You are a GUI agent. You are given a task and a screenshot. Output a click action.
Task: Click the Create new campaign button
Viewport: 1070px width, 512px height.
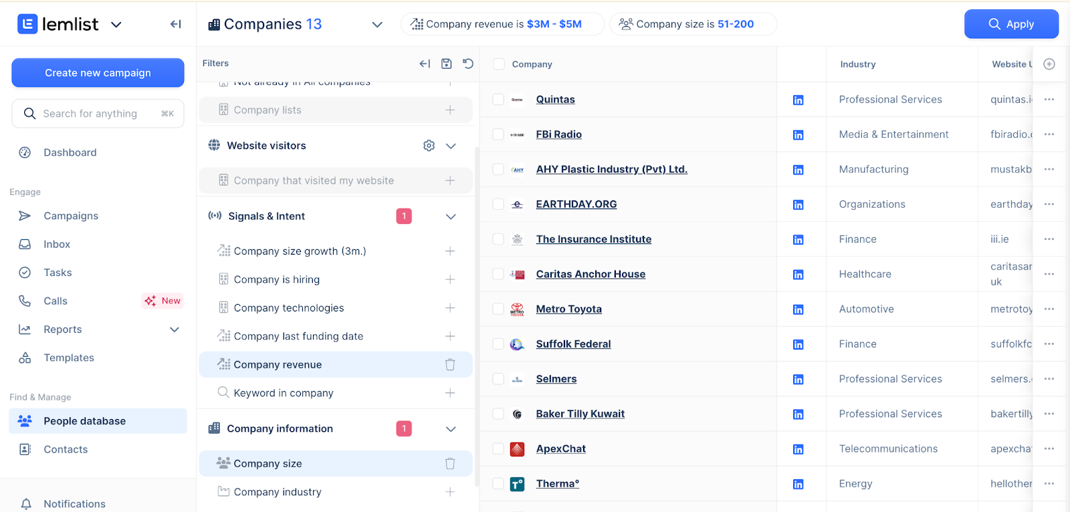click(98, 73)
